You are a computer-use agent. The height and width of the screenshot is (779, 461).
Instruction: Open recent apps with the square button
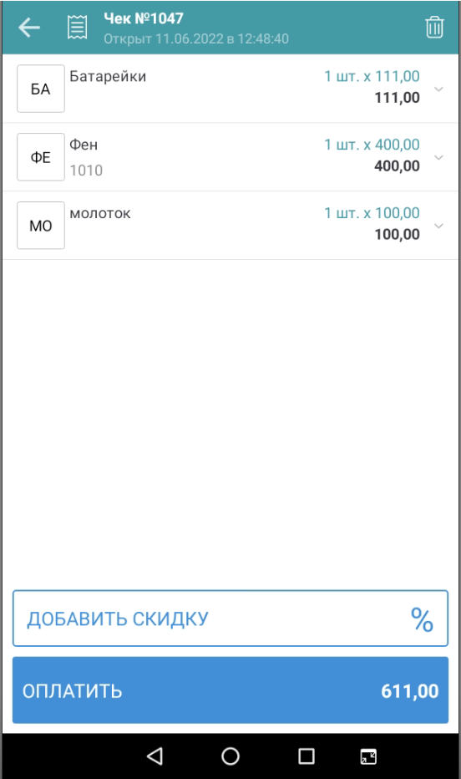(306, 756)
